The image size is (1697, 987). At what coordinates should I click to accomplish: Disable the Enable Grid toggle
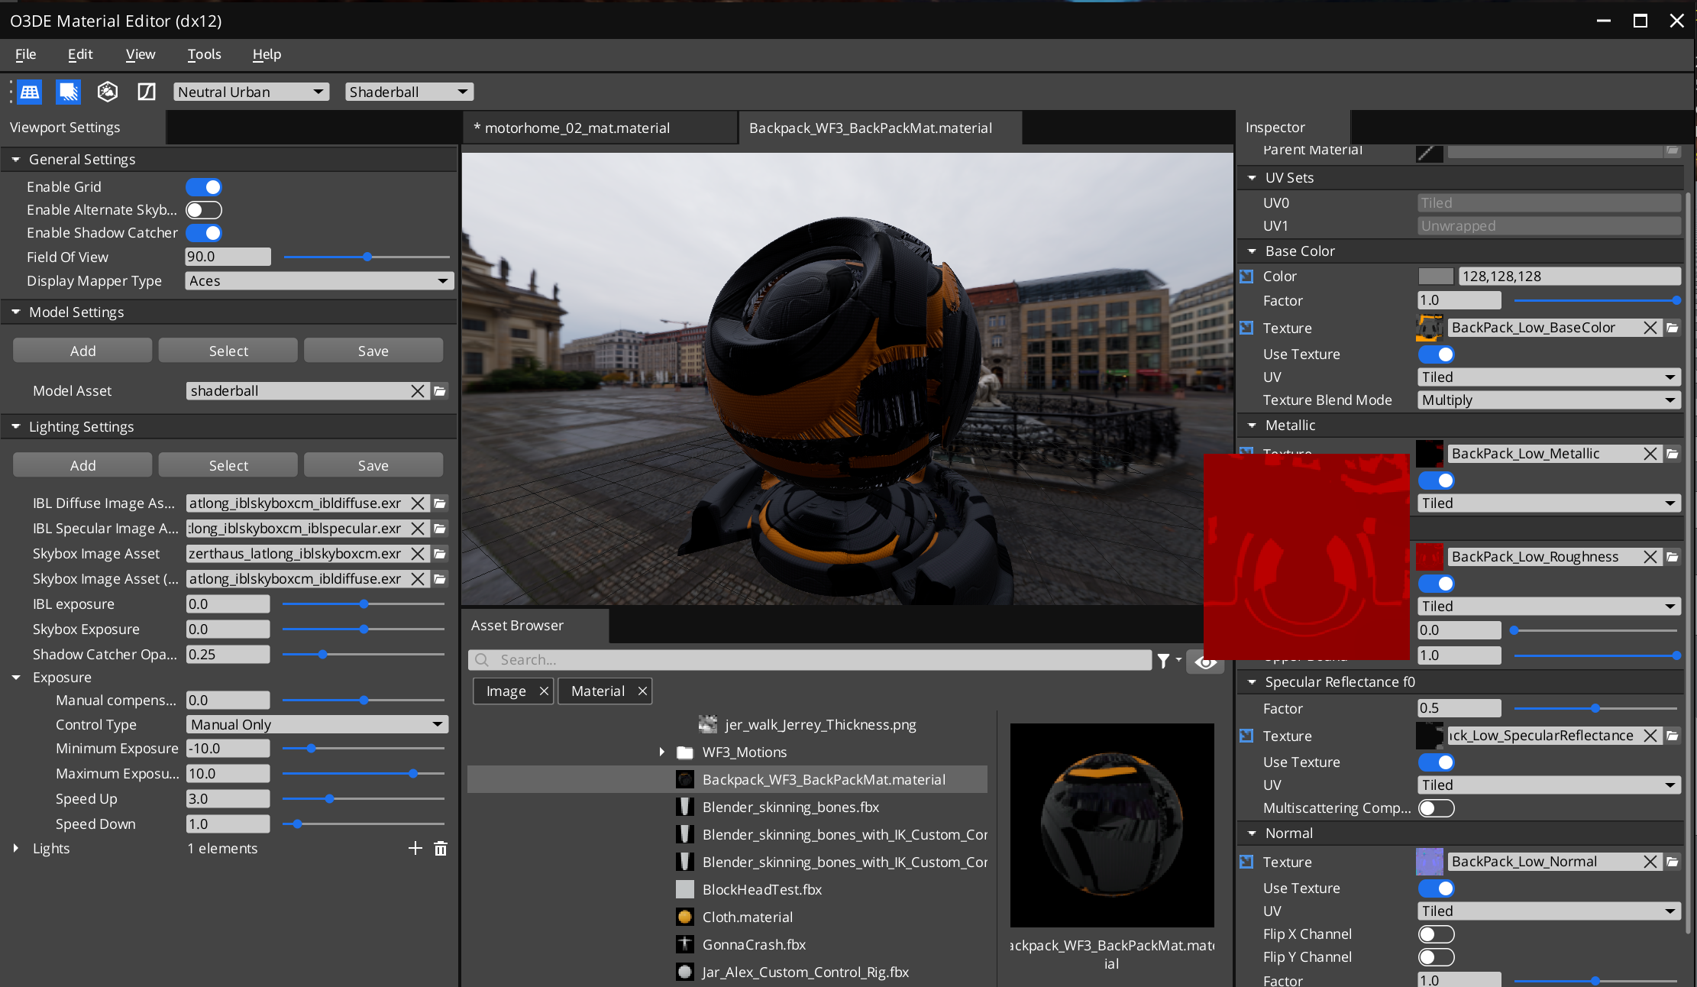pyautogui.click(x=204, y=187)
